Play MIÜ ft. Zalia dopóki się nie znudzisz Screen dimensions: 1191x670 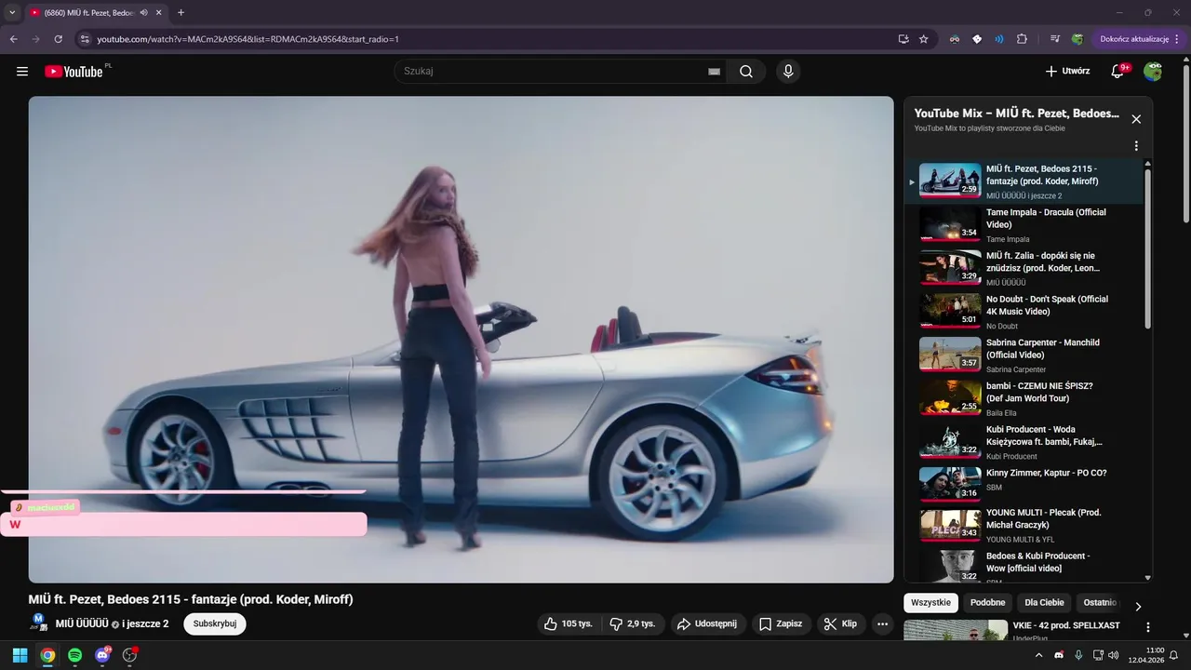[1024, 268]
